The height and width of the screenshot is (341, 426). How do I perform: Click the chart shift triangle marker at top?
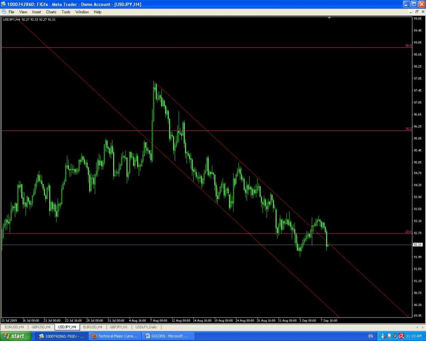(x=329, y=17)
